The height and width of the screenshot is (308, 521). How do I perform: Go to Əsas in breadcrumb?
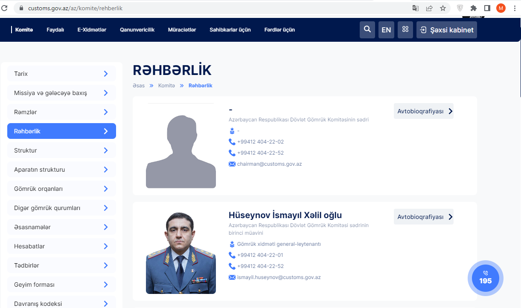[139, 86]
